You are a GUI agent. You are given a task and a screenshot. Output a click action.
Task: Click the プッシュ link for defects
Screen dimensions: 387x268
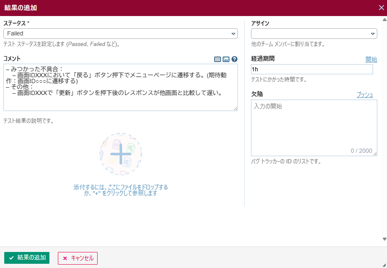tap(365, 95)
